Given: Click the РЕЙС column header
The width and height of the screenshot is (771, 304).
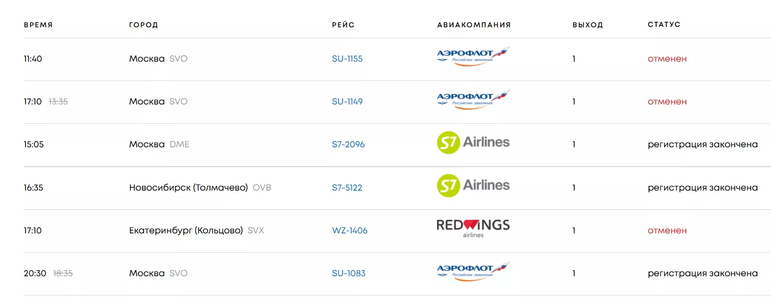Looking at the screenshot, I should point(343,25).
